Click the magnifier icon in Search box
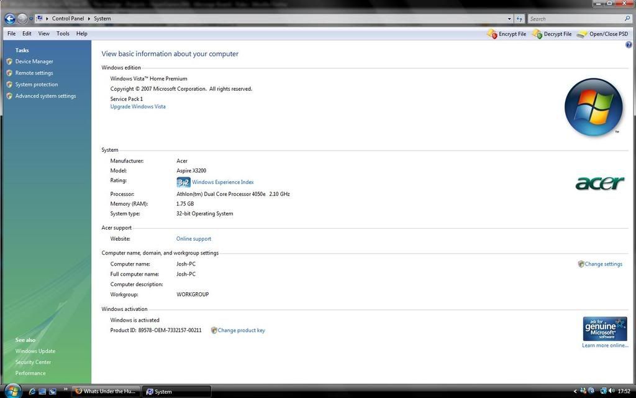The width and height of the screenshot is (636, 398). pyautogui.click(x=627, y=19)
